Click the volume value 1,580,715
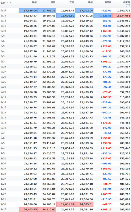131x212 pixels. [x=124, y=11]
